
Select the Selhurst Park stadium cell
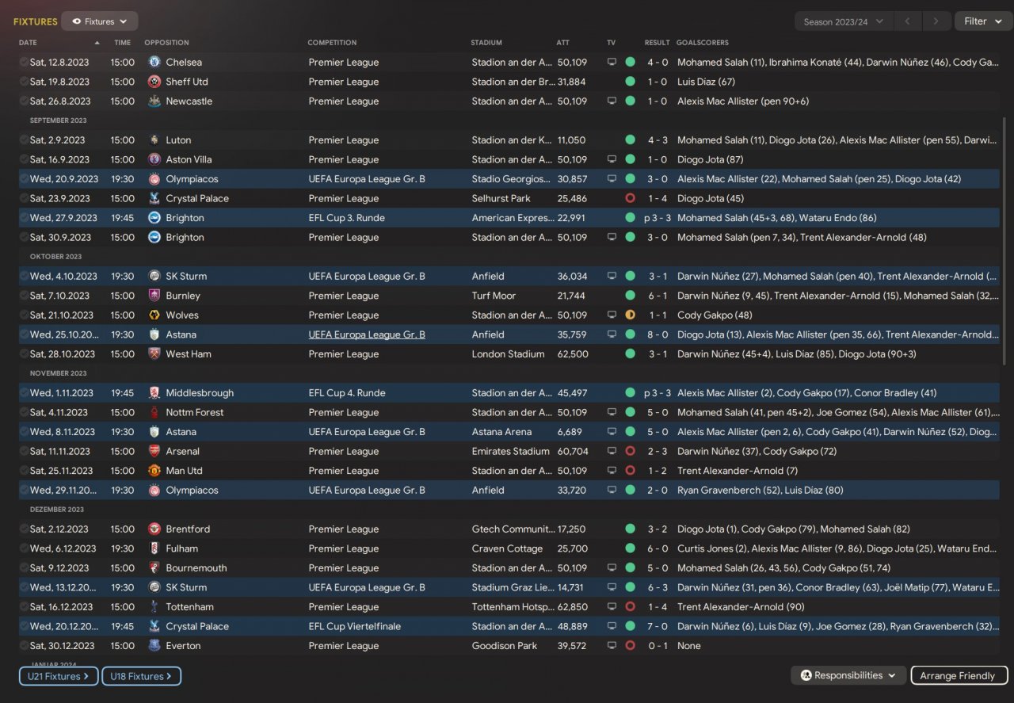(x=501, y=198)
